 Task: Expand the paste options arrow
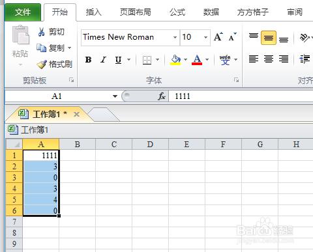(x=20, y=64)
